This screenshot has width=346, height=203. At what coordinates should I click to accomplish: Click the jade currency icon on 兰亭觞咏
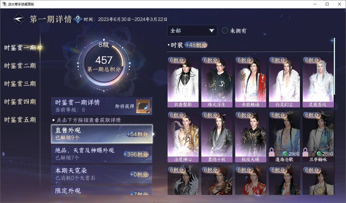coord(319,154)
